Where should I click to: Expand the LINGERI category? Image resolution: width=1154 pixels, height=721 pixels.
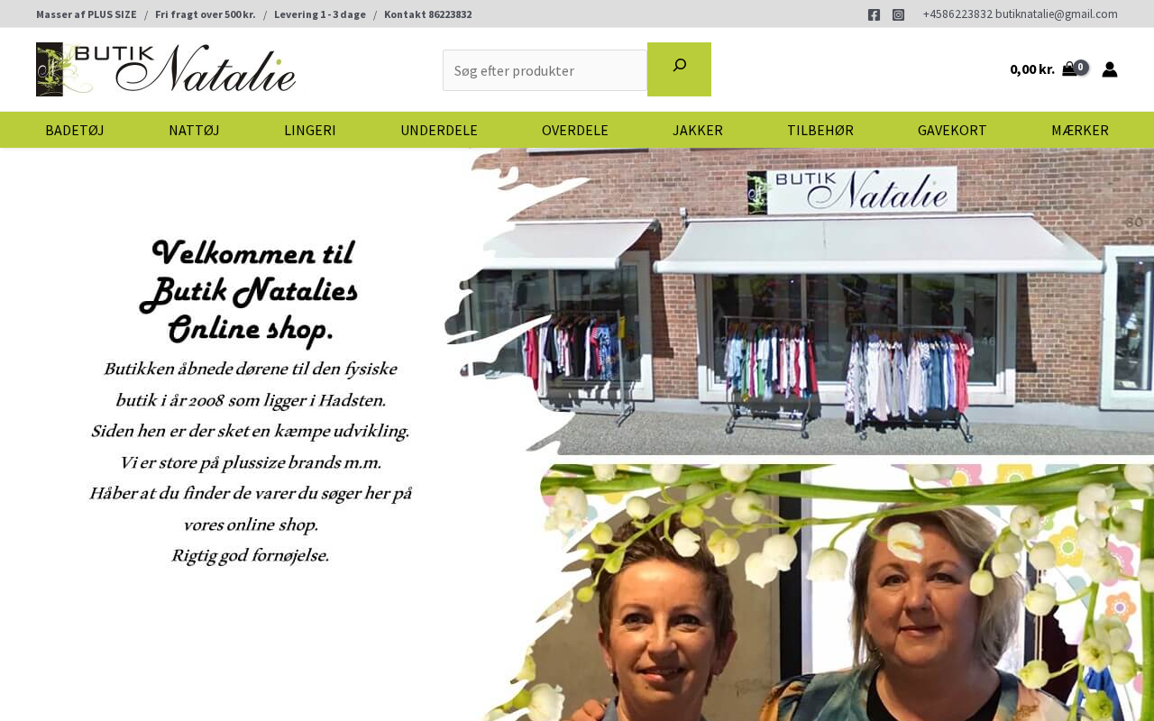tap(310, 130)
